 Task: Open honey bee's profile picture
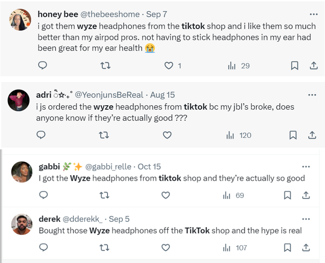[x=20, y=20]
